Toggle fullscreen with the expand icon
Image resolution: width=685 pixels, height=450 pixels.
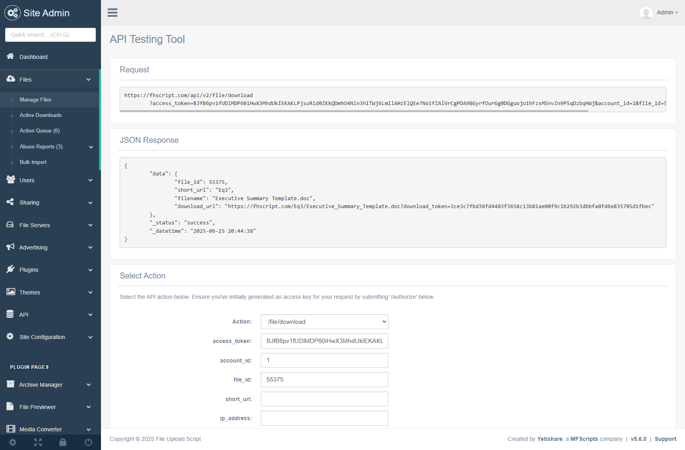point(38,442)
